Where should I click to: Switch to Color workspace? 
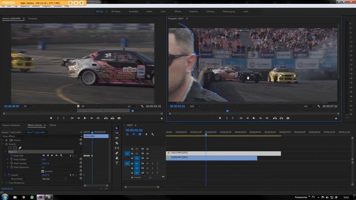(163, 11)
